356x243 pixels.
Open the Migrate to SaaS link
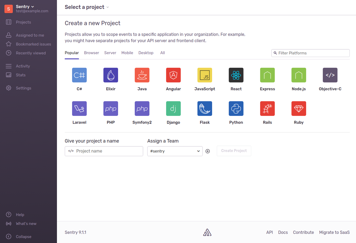[334, 232]
